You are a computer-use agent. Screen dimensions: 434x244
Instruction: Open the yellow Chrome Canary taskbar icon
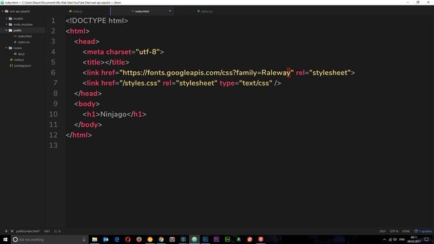(x=150, y=239)
